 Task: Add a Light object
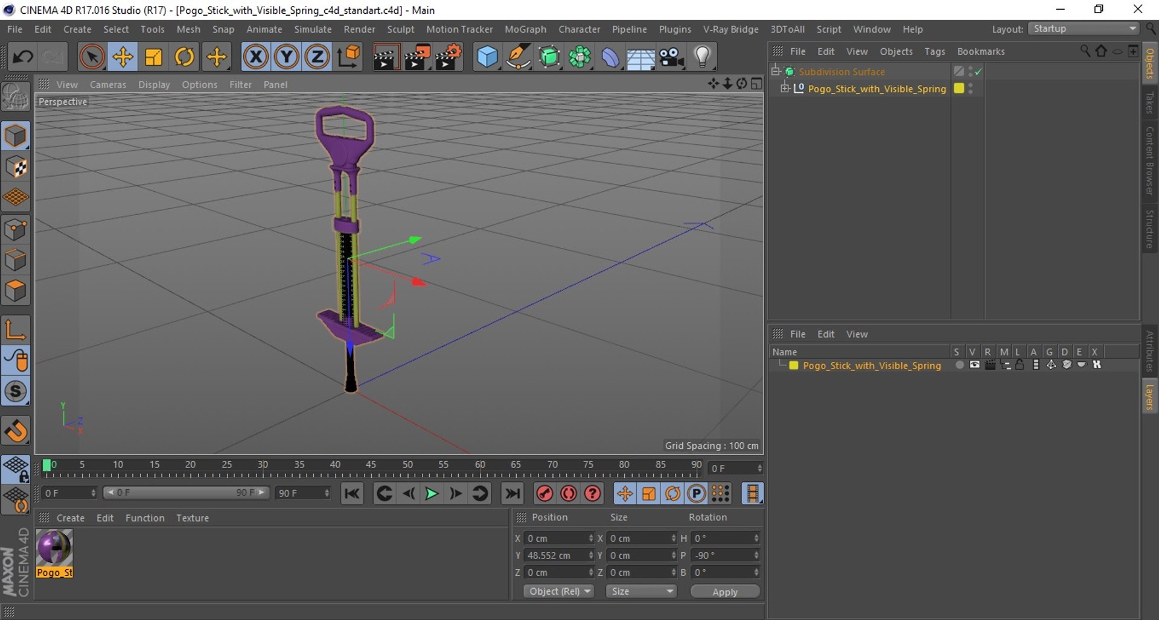tap(702, 57)
